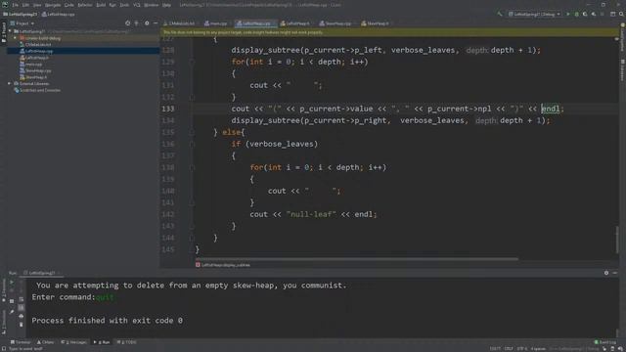This screenshot has height=352, width=626.
Task: Click the Search Everywhere magnifier icon
Action: point(621,14)
